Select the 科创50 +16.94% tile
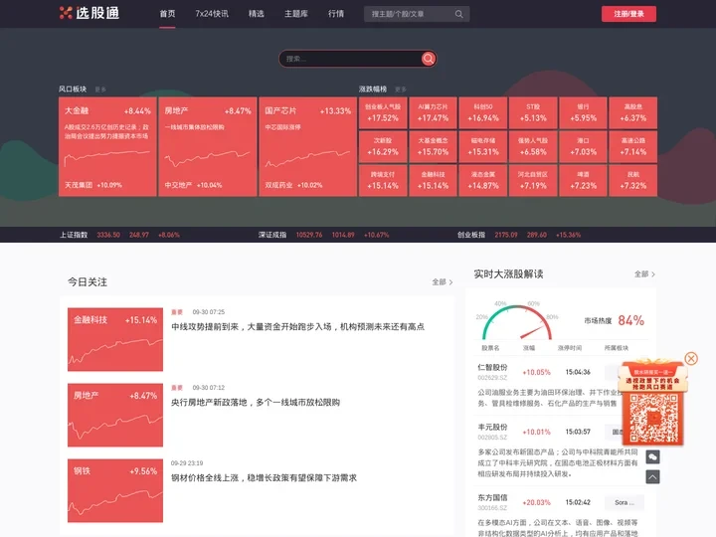 tap(483, 112)
